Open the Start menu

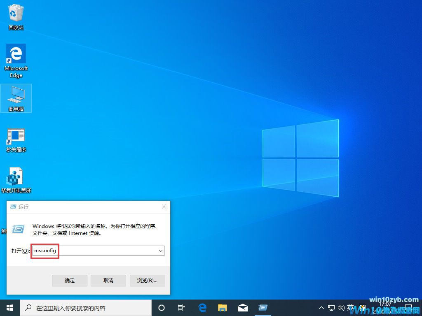coord(9,307)
